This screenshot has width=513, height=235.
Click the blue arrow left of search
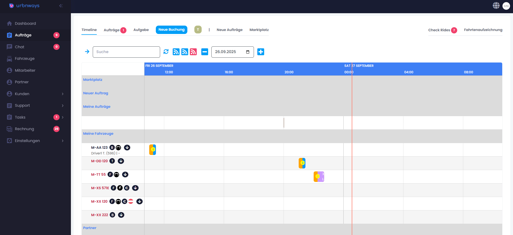pyautogui.click(x=87, y=52)
